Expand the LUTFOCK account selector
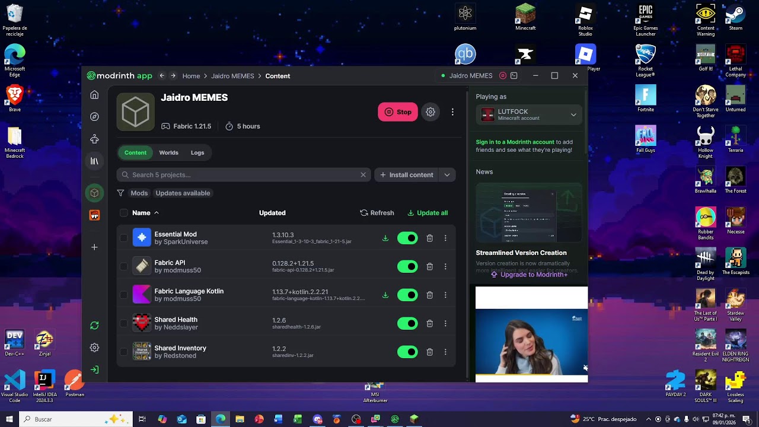759x427 pixels. pyautogui.click(x=529, y=115)
